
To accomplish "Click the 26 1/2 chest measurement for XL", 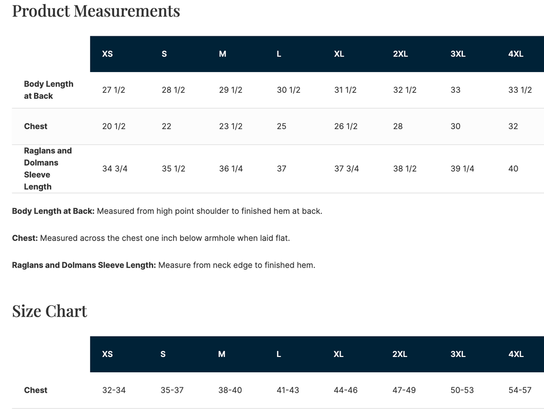I will (345, 126).
